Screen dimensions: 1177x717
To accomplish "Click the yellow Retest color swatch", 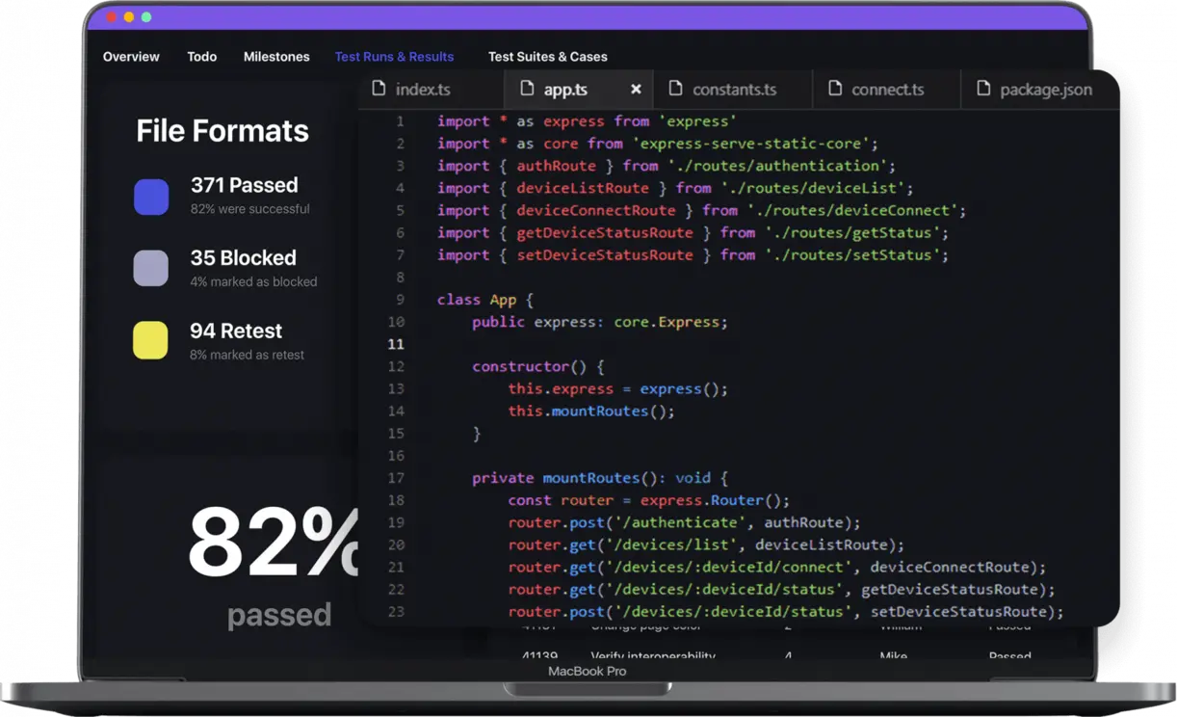I will point(150,341).
